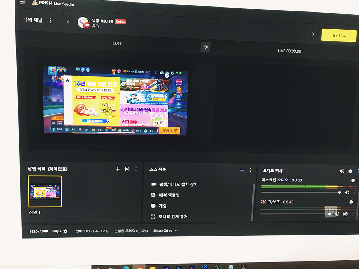This screenshot has width=359, height=269.
Task: Expand the Bitrate 0kbps details chevron
Action: pos(176,231)
